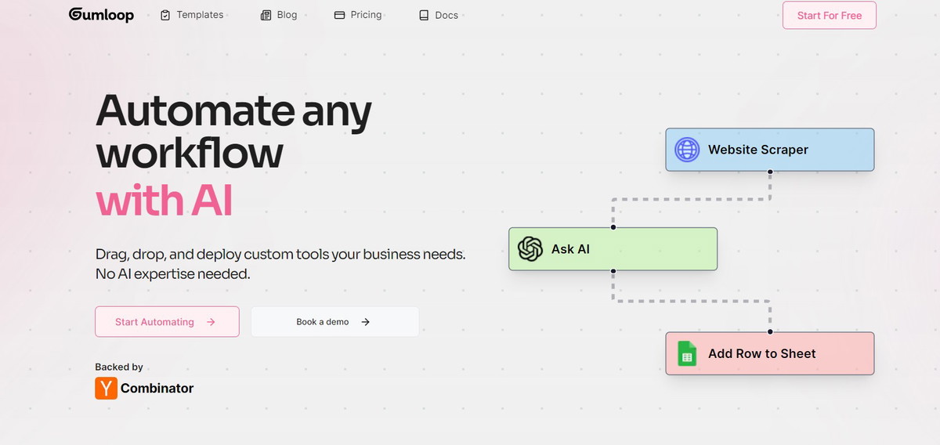Click "No AI expertise needed." text

[173, 275]
